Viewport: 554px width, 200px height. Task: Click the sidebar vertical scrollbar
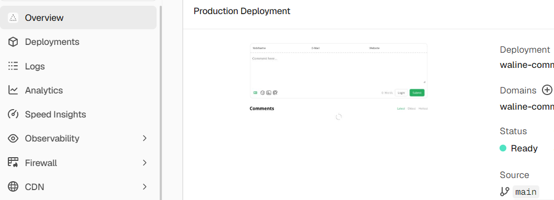pyautogui.click(x=161, y=103)
